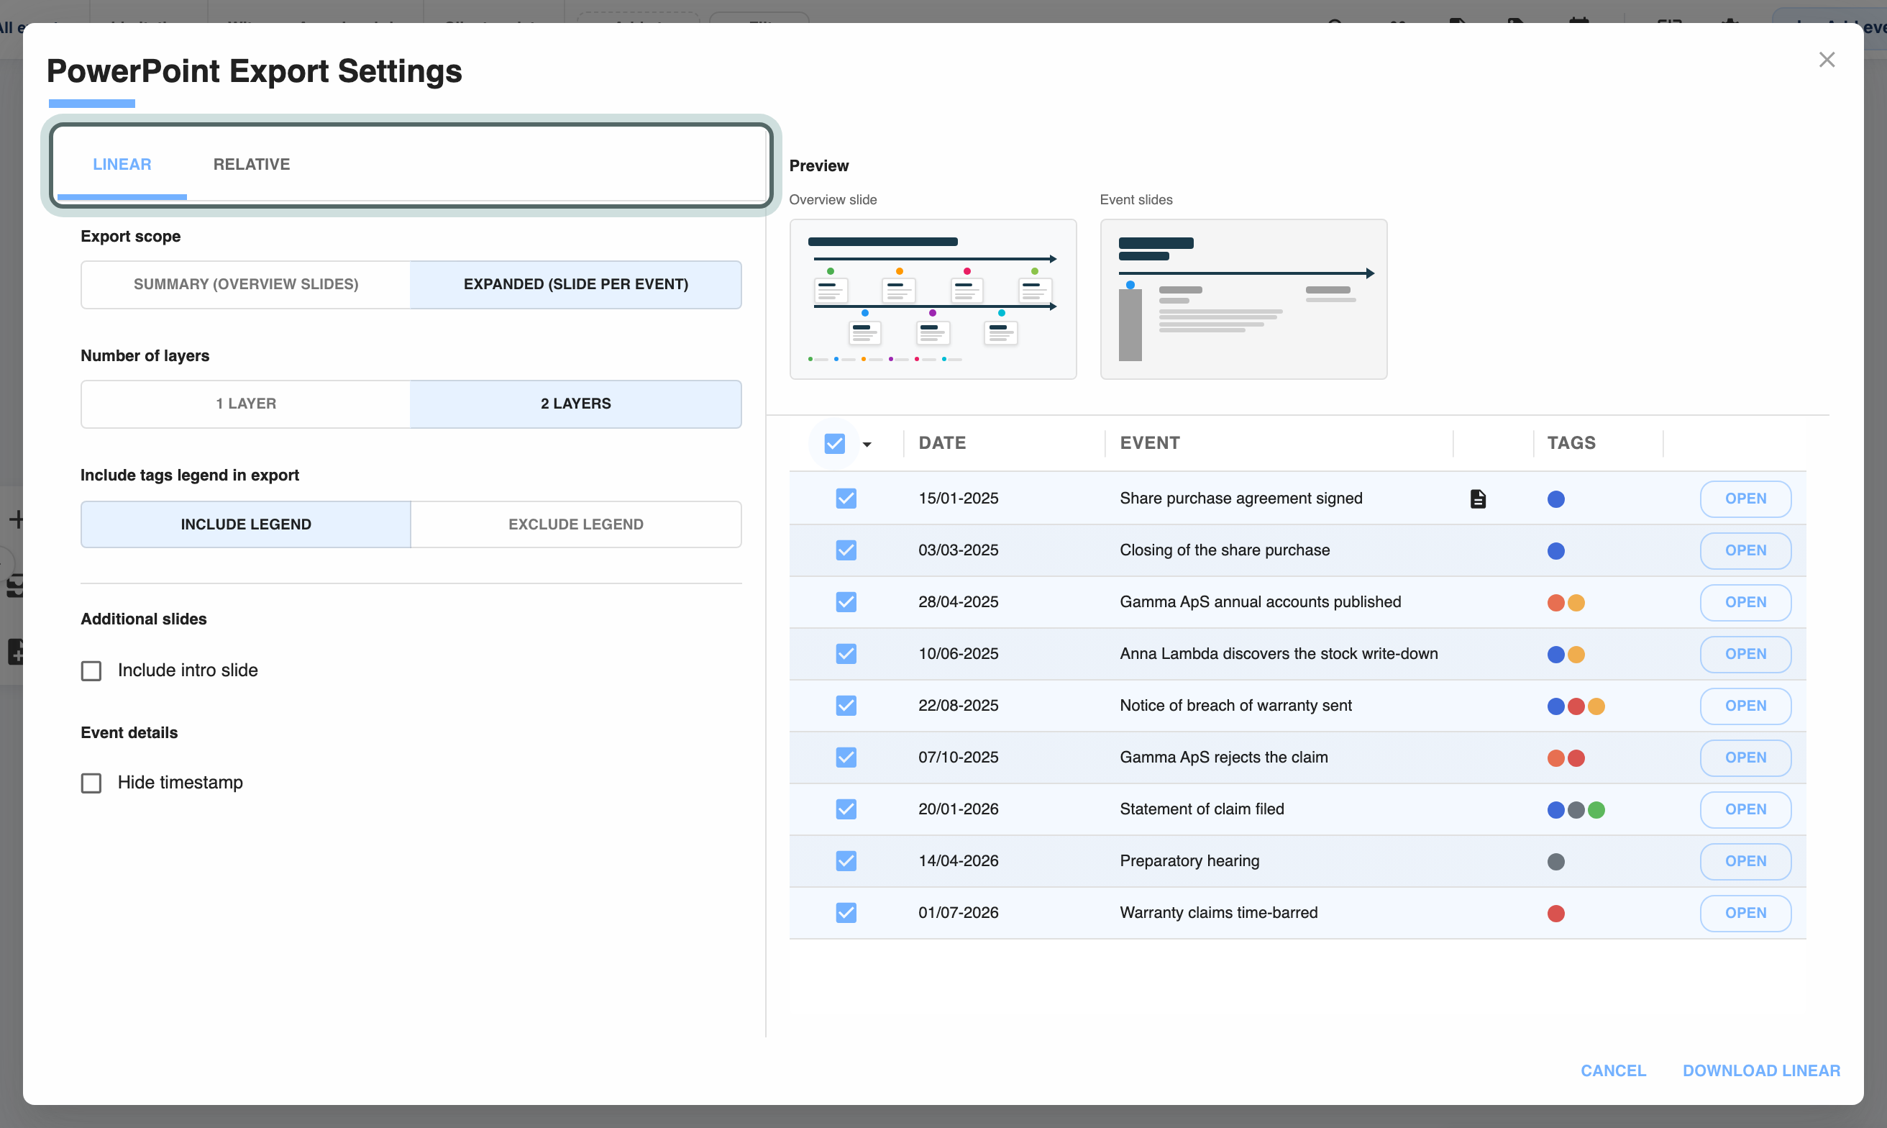
Task: Click the text Gamma ApS rejects the claim
Action: click(x=1223, y=757)
